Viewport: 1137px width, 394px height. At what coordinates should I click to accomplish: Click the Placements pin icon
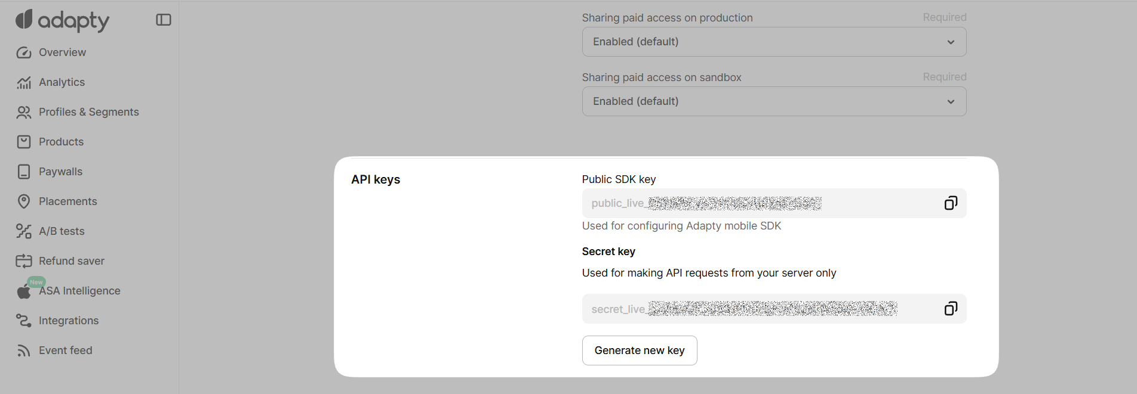coord(24,201)
